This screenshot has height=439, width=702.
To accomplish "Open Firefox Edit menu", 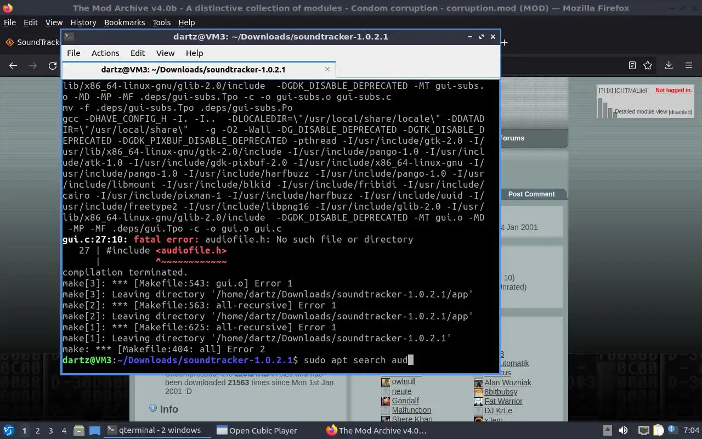I will coord(31,22).
